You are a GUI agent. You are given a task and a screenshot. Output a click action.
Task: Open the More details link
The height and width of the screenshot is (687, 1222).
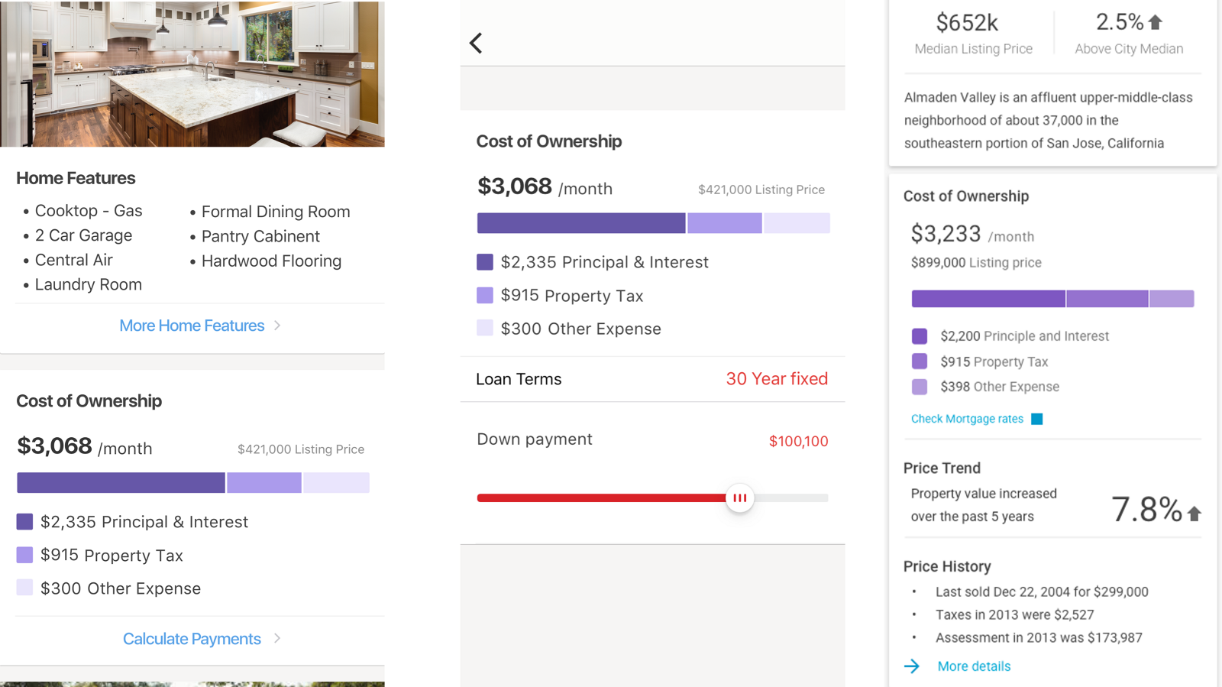pyautogui.click(x=974, y=666)
